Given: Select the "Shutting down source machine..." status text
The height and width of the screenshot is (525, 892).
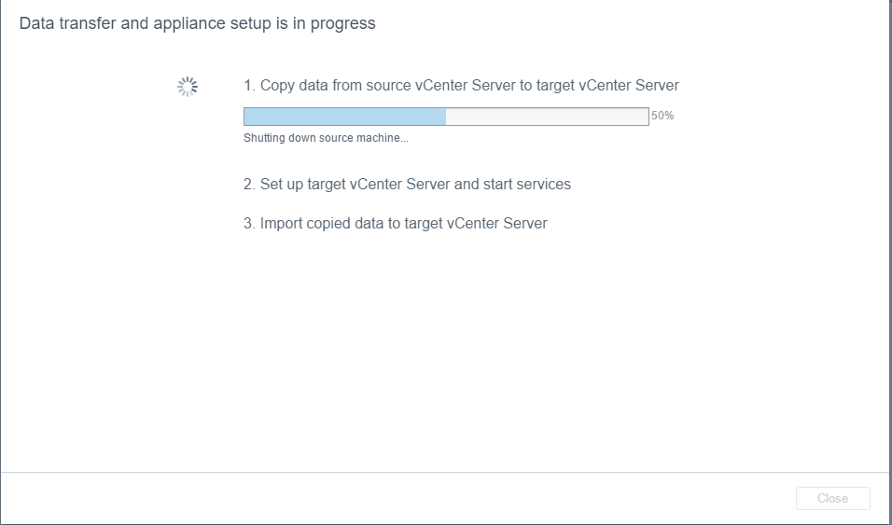Looking at the screenshot, I should [x=326, y=138].
